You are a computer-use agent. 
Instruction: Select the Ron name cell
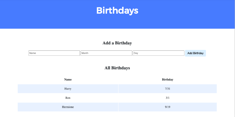(x=68, y=98)
